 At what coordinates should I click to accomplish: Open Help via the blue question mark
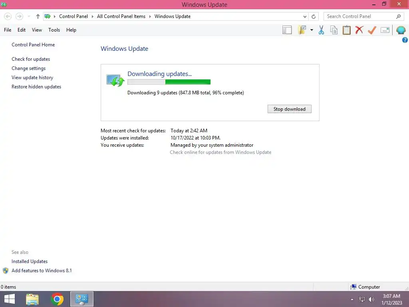[x=405, y=40]
